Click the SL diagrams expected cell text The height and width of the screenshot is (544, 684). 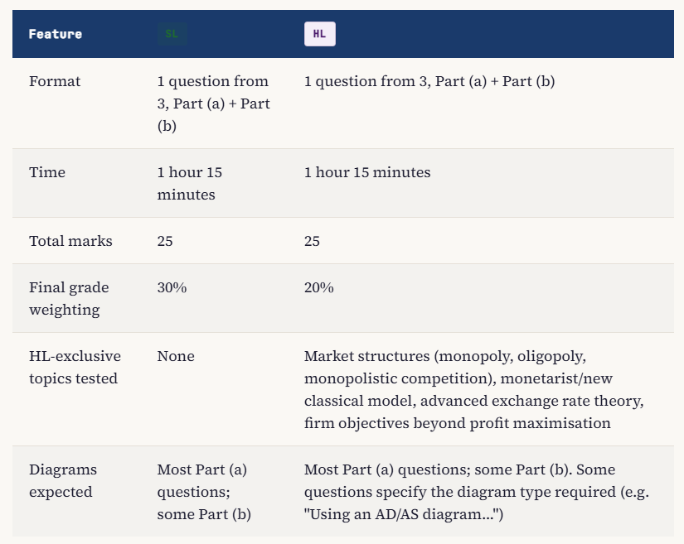click(204, 492)
